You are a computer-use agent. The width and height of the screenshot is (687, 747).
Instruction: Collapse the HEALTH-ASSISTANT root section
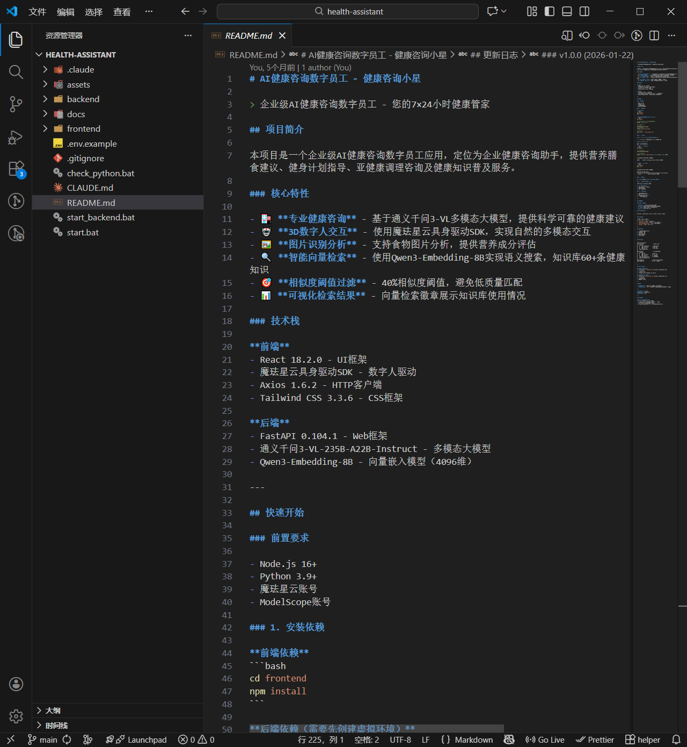tap(118, 55)
